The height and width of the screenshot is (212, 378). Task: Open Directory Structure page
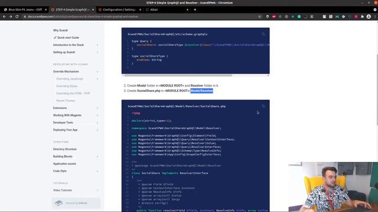(x=65, y=149)
